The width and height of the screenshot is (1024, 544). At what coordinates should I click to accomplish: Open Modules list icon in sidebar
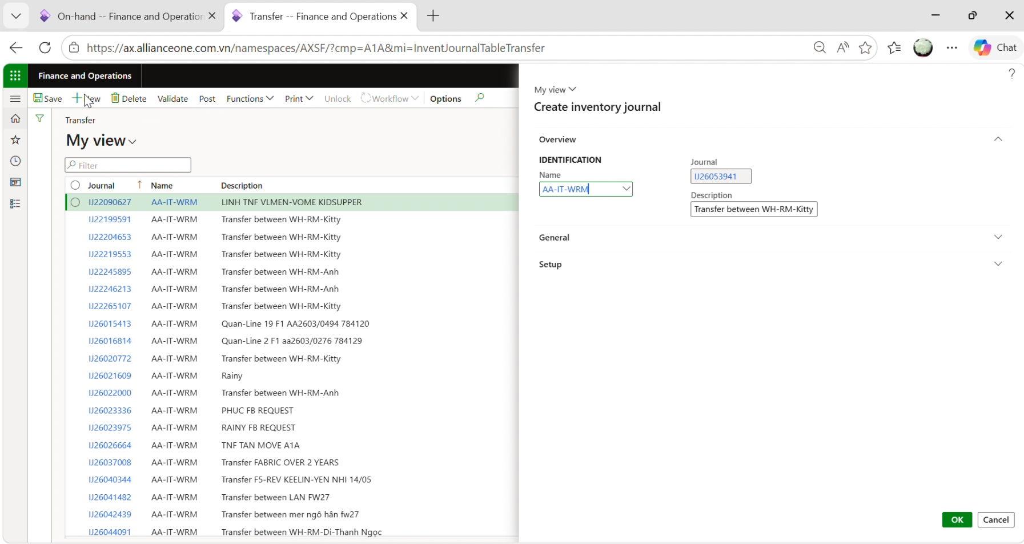pyautogui.click(x=15, y=203)
